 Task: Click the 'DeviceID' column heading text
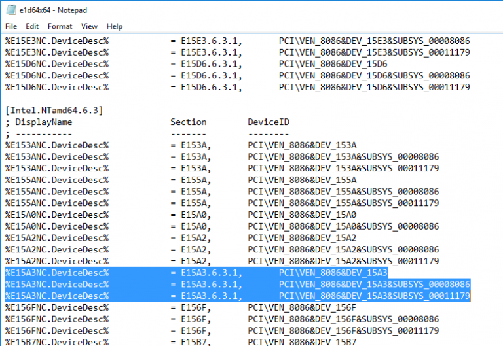coord(268,122)
